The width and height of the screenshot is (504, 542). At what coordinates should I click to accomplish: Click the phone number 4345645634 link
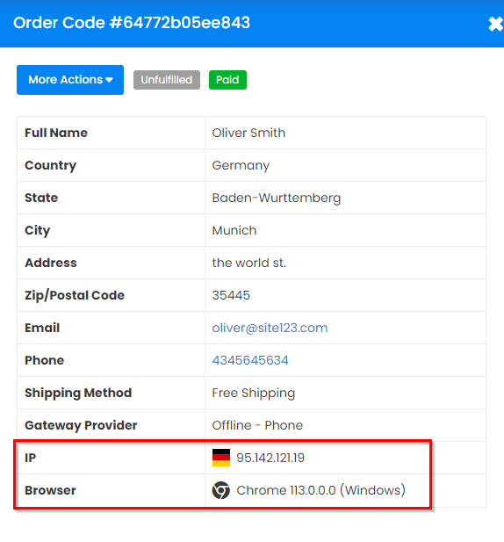(250, 360)
